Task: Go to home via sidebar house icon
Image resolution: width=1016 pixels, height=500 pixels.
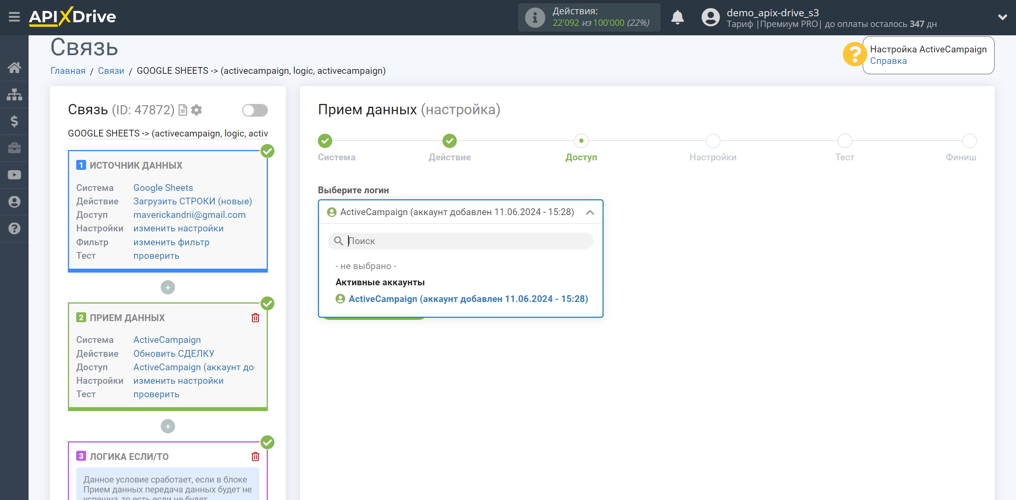Action: (x=14, y=67)
